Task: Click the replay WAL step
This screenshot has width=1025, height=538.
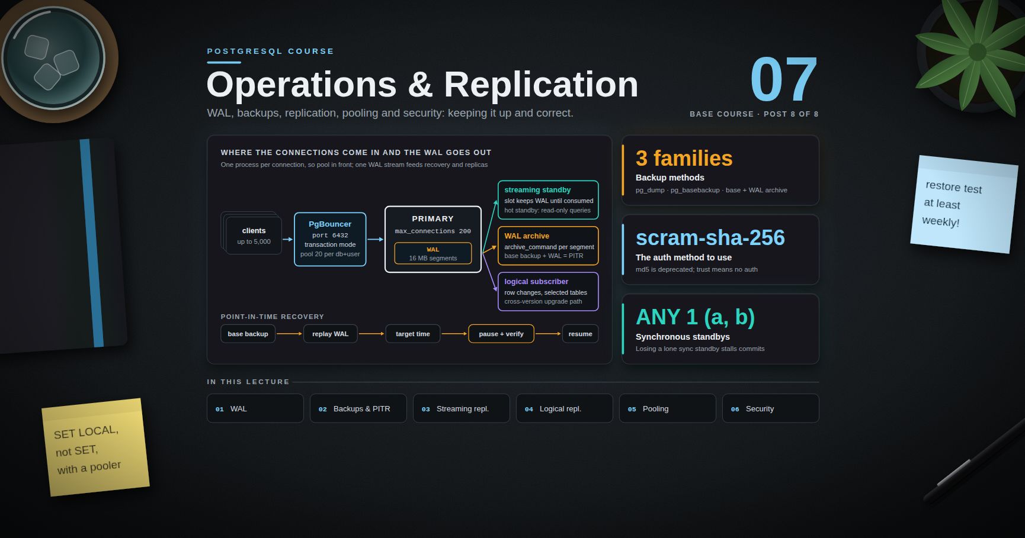Action: coord(331,334)
